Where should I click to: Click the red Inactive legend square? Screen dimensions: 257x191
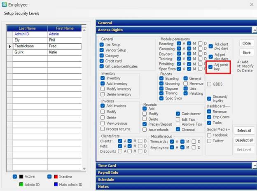coord(56,177)
